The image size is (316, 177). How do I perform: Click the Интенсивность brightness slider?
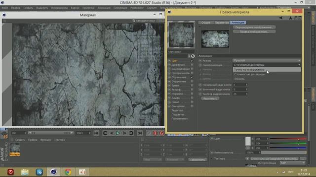click(x=283, y=152)
